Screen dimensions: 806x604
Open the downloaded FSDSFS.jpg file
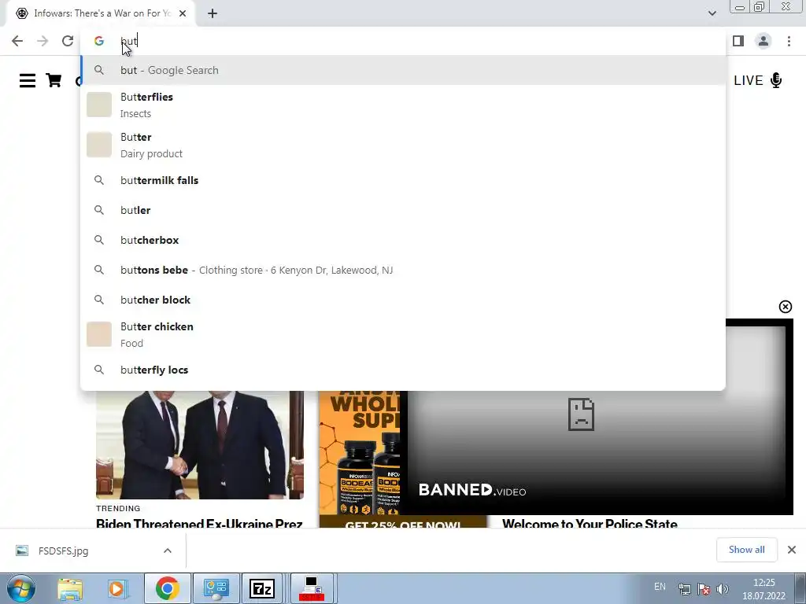[x=63, y=551]
